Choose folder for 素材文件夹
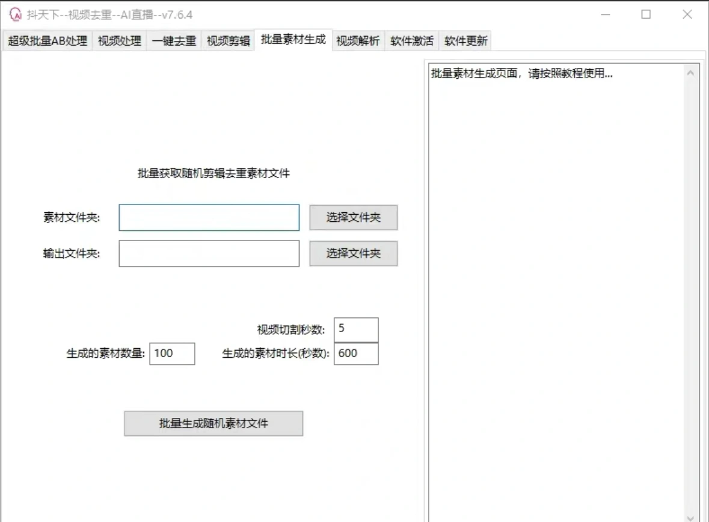 coord(354,218)
